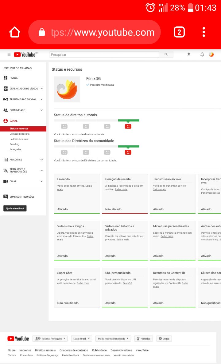Click Saiba mais in Miniaturas personalizadas card

(x=167, y=236)
